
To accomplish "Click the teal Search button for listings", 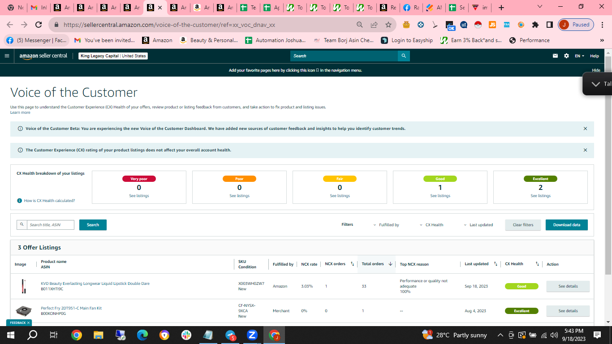I will 93,225.
